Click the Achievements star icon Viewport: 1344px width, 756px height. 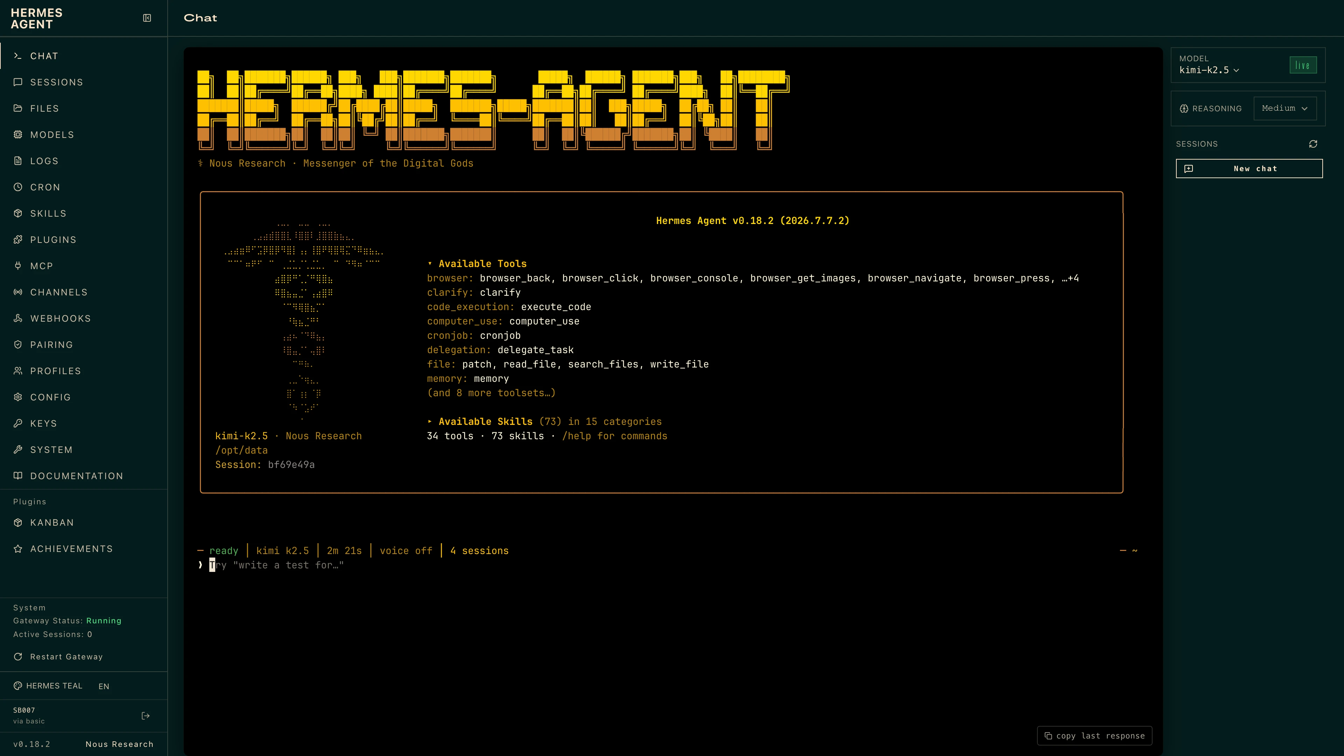18,549
